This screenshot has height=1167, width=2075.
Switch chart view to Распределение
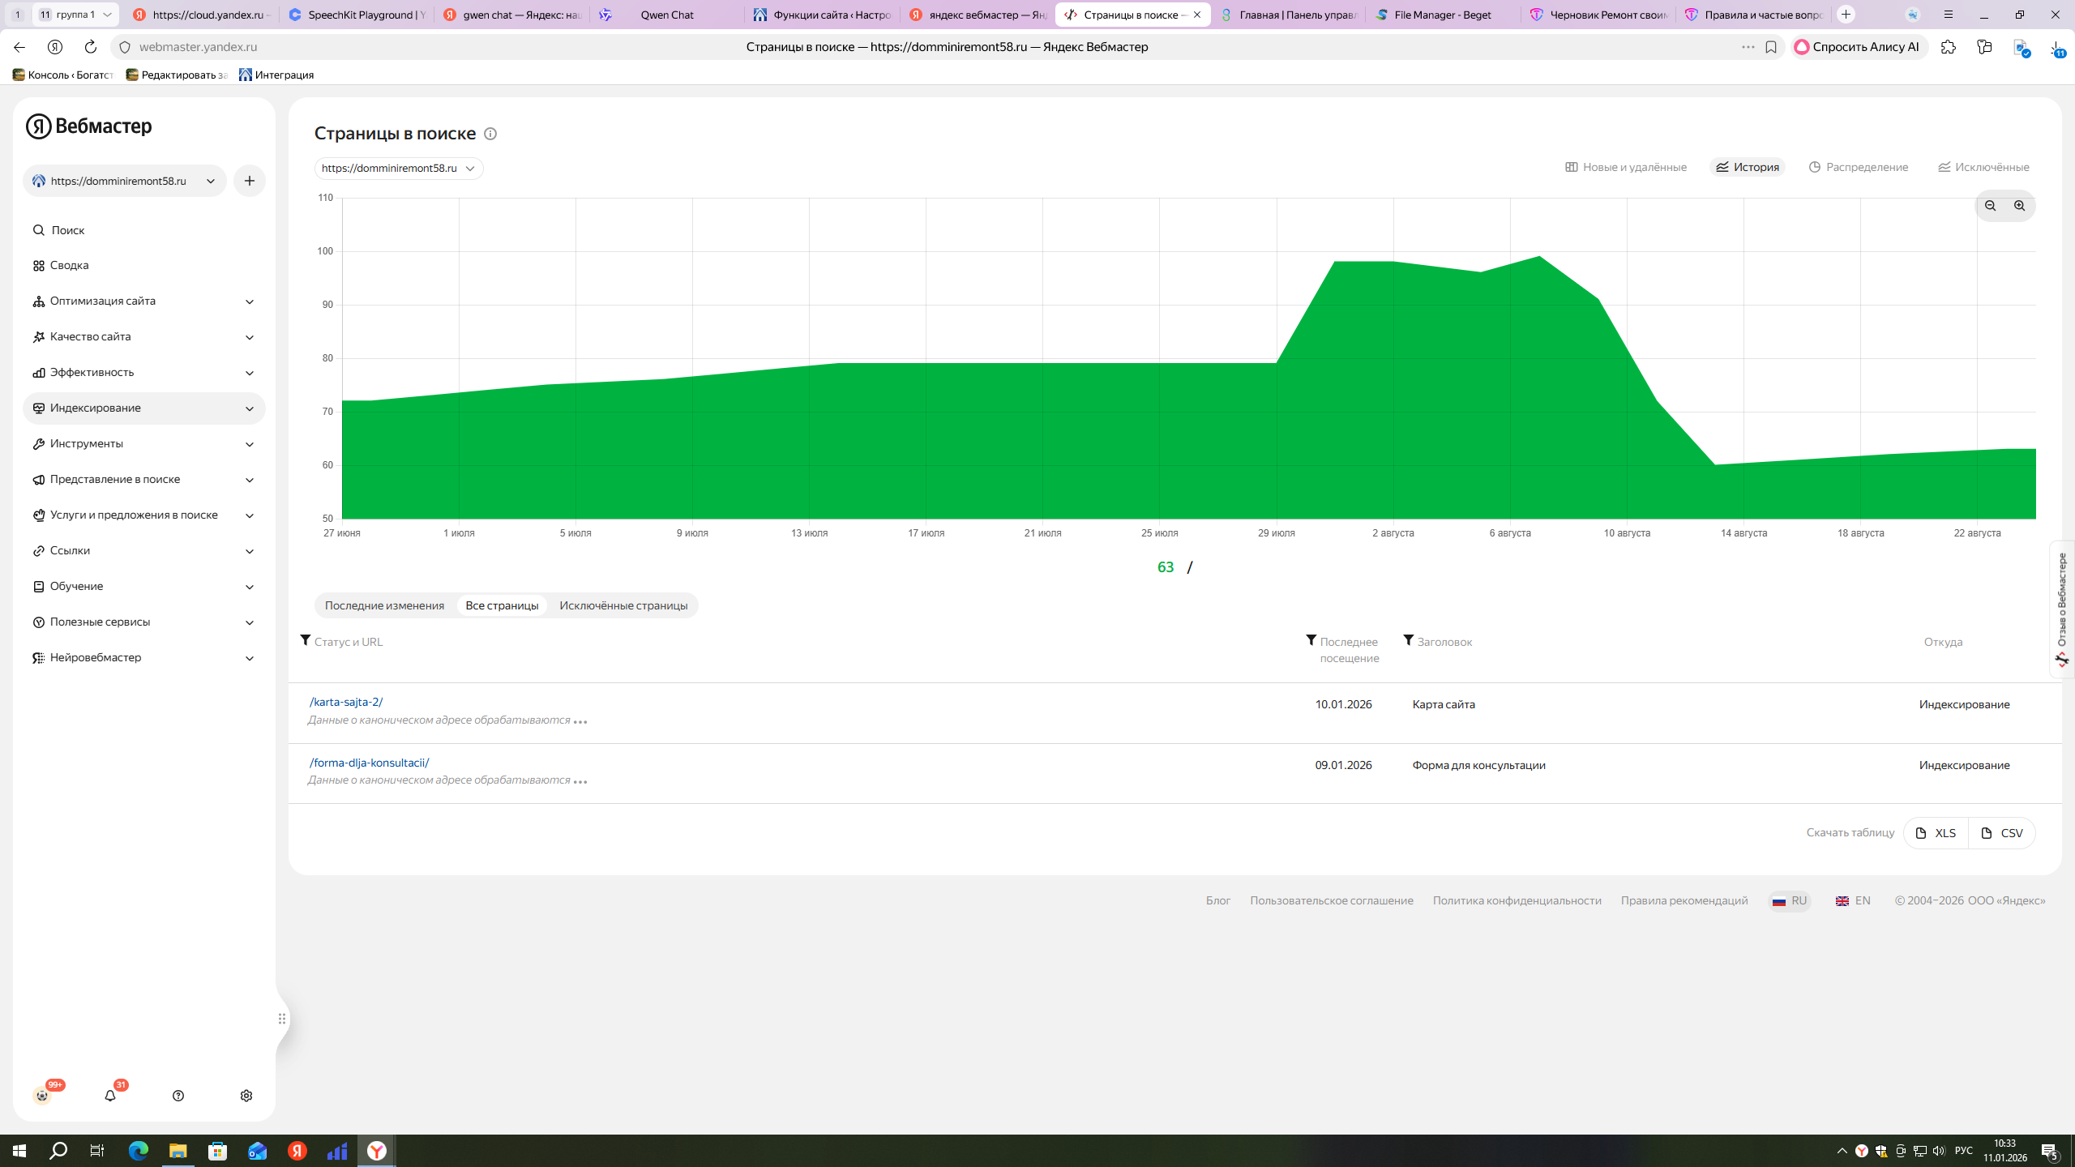point(1858,167)
